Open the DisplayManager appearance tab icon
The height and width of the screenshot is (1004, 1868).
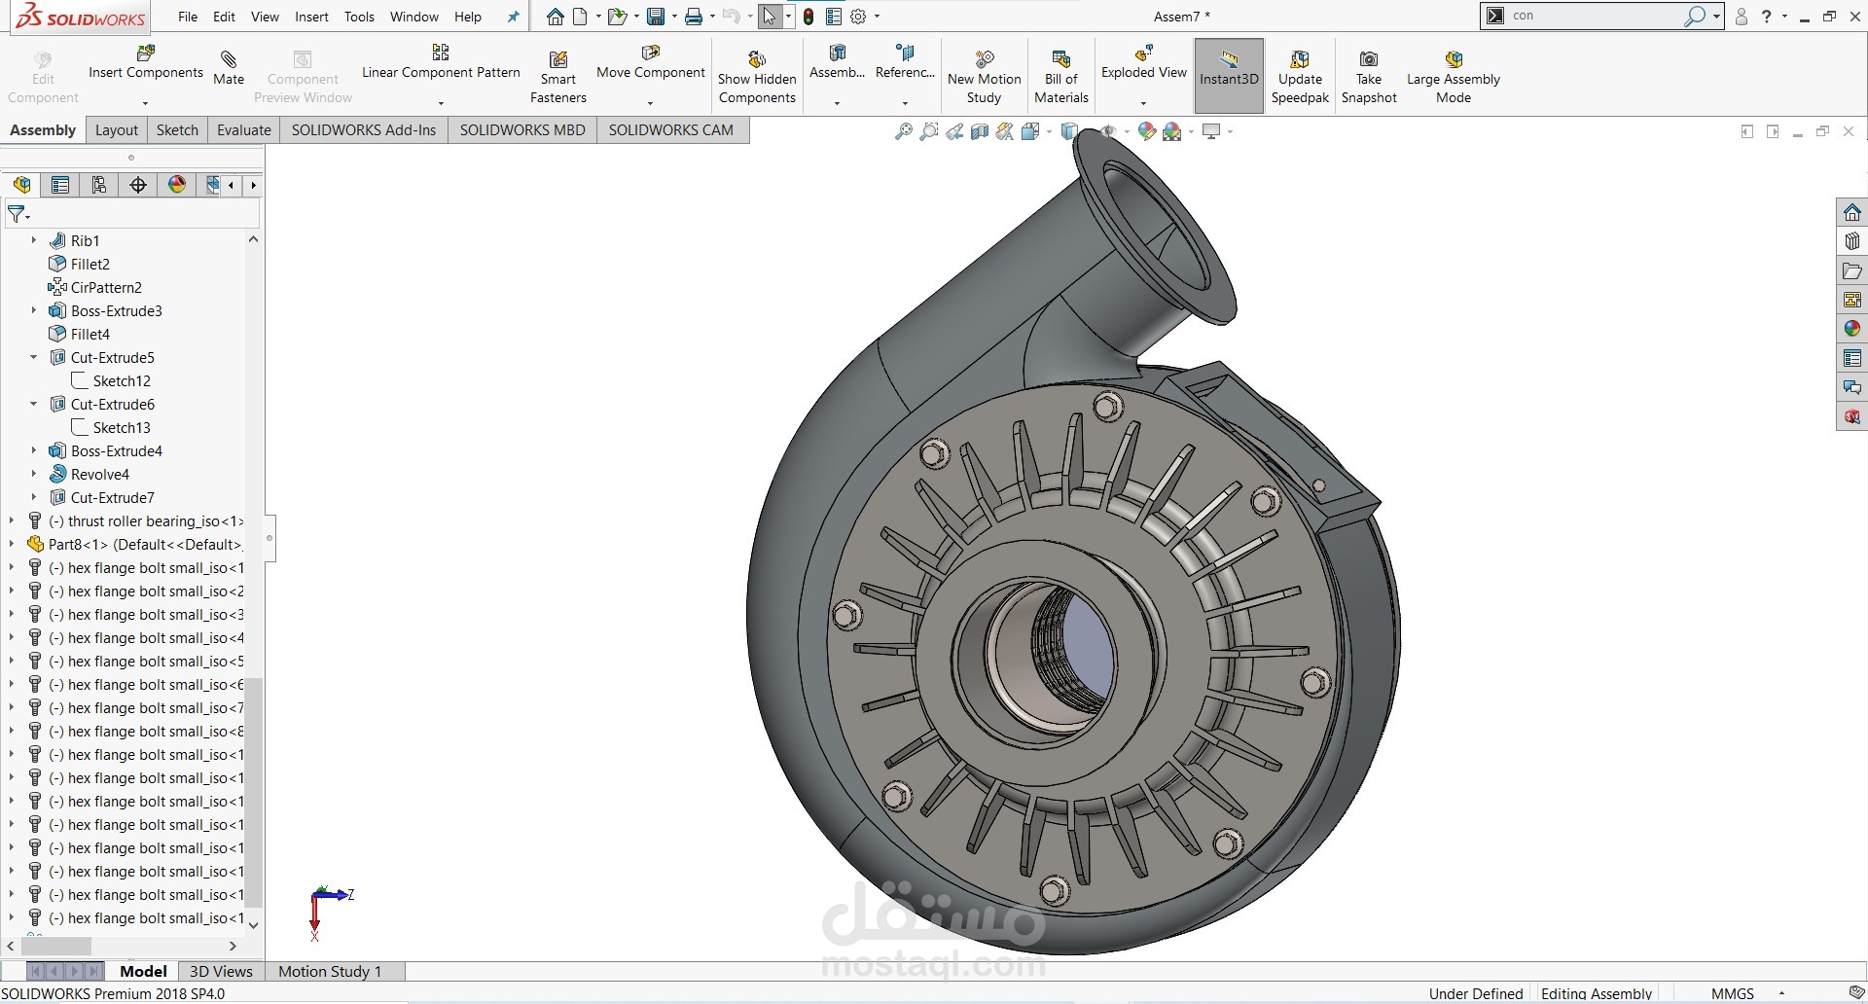click(x=177, y=185)
